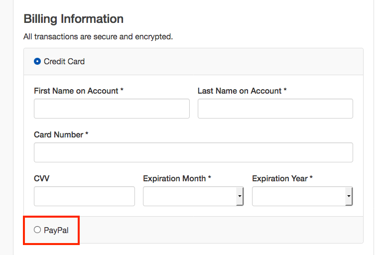This screenshot has width=387, height=255.
Task: Open the Expiration Month dropdown
Action: (x=189, y=196)
